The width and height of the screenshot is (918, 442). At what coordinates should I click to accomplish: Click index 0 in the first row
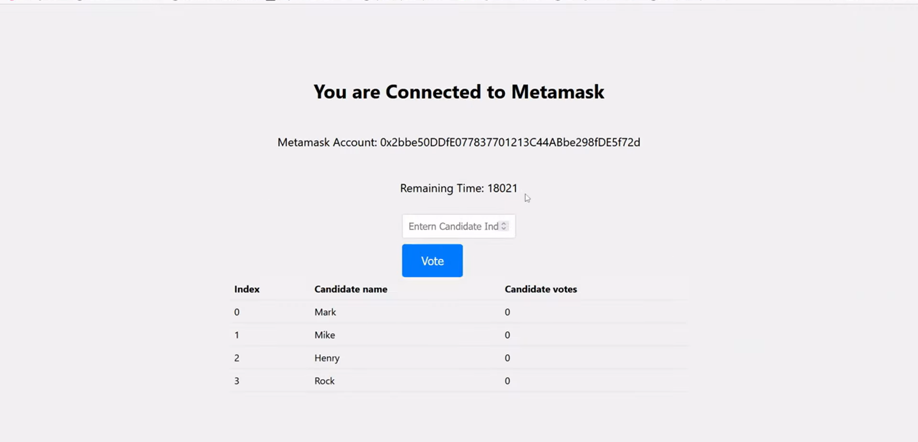[237, 312]
